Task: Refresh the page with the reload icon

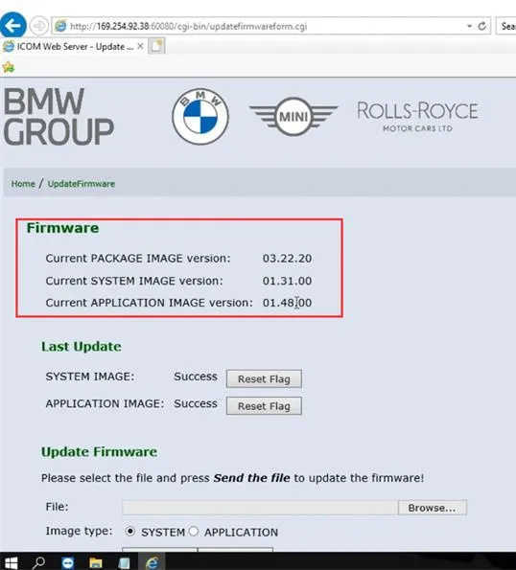Action: (482, 26)
